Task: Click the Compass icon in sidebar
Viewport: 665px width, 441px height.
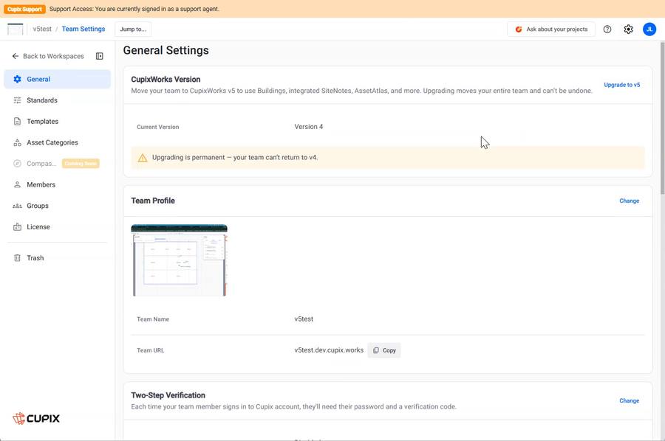Action: coord(18,164)
